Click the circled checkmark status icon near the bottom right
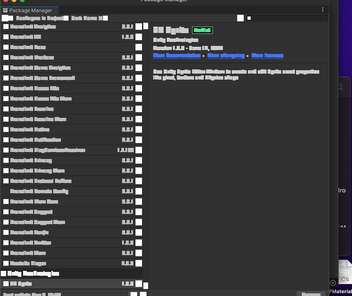This screenshot has height=296, width=352. [x=333, y=282]
